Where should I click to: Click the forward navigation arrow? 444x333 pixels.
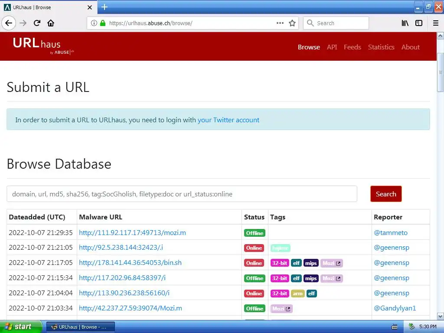(x=23, y=23)
